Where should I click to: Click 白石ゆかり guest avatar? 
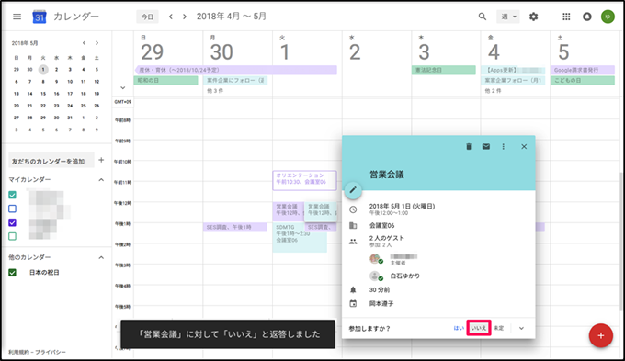[375, 276]
